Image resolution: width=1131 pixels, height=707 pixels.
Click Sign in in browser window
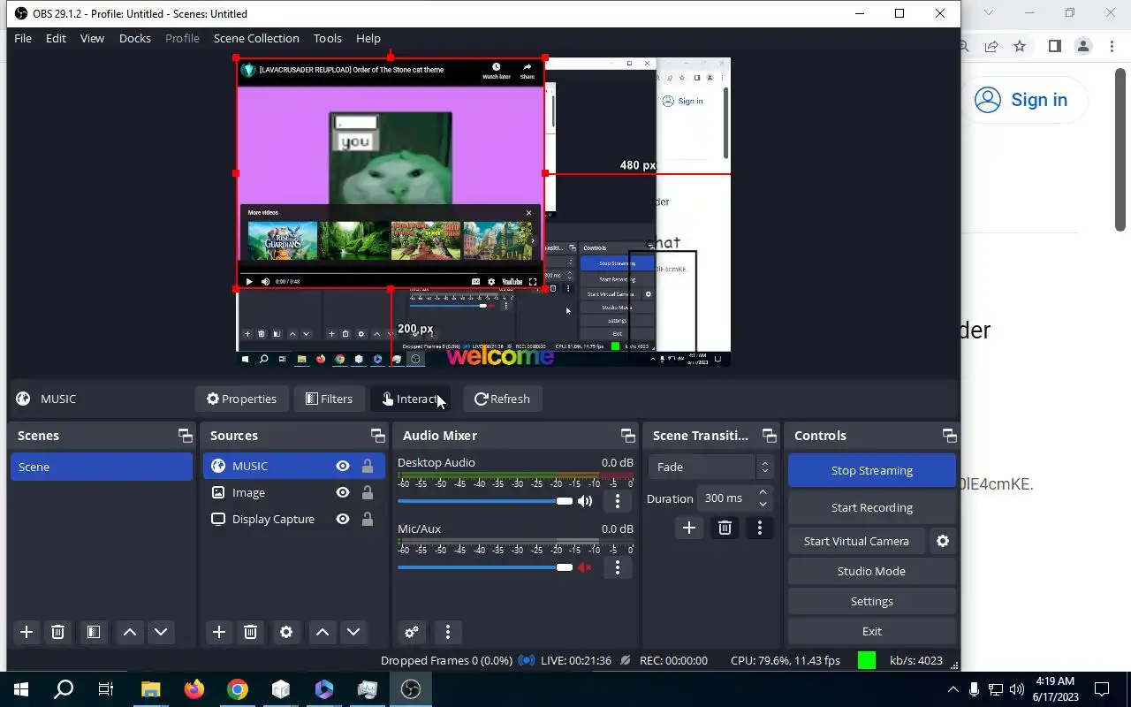click(1021, 100)
